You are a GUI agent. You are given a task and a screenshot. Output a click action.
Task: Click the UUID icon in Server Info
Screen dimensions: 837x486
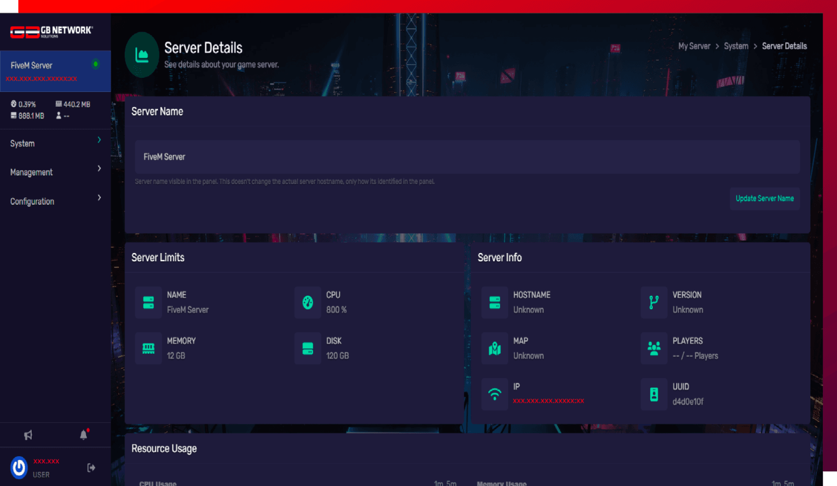coord(653,394)
